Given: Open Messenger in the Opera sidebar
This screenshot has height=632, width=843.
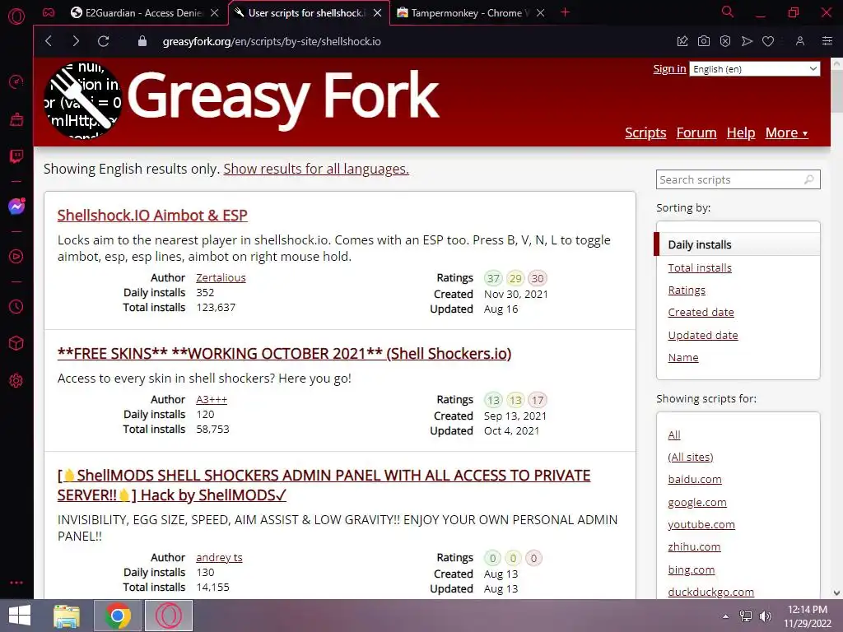Looking at the screenshot, I should (16, 207).
